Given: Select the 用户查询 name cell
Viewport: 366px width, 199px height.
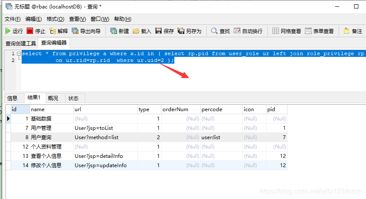Looking at the screenshot, I should tap(52, 137).
